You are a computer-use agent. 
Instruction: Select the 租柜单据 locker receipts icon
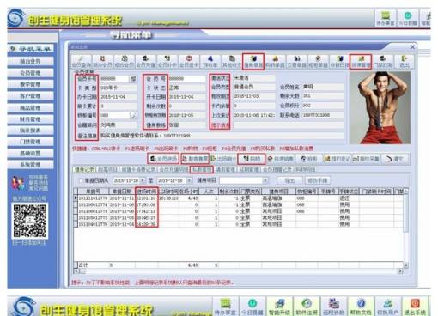pyautogui.click(x=318, y=61)
